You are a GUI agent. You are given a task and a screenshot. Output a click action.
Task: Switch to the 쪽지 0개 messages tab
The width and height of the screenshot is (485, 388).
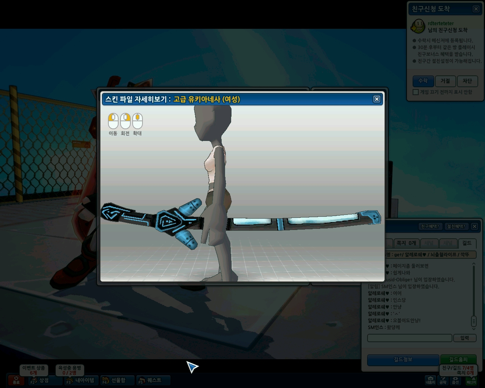pyautogui.click(x=406, y=243)
